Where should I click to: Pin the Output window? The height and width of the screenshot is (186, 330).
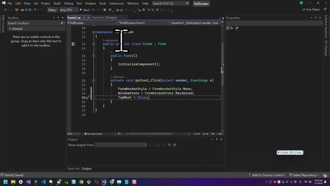tap(217, 139)
